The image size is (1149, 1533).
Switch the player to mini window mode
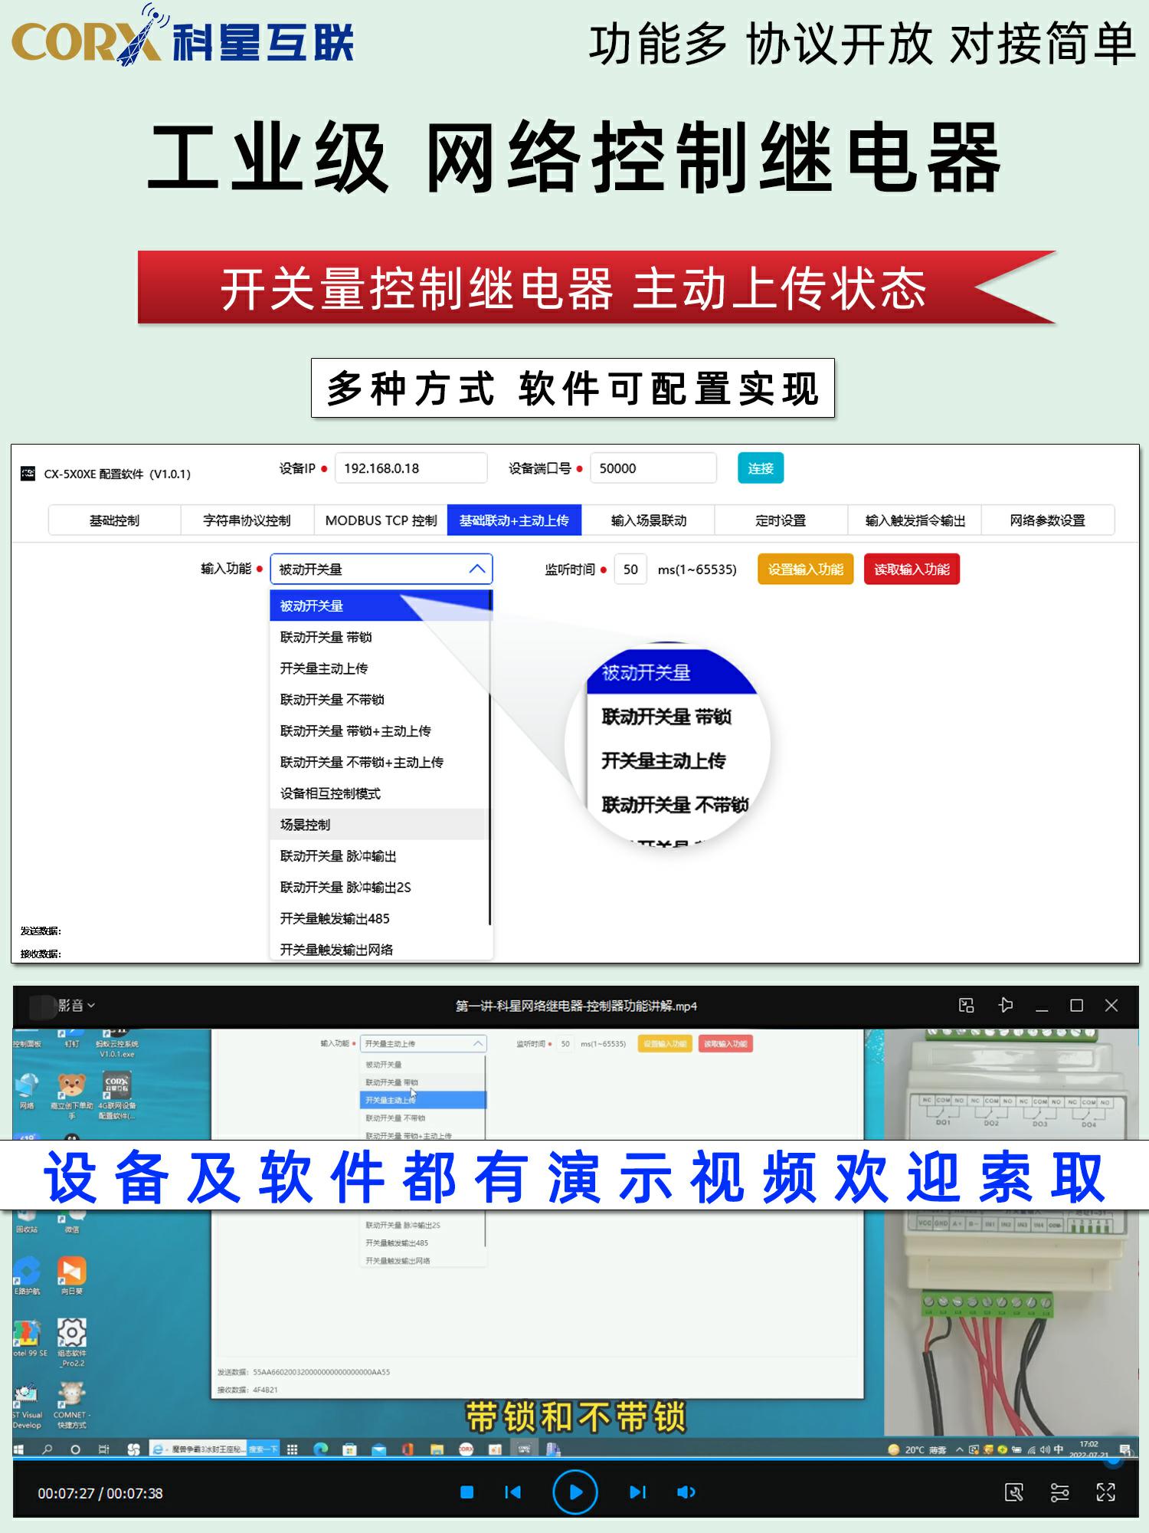[x=967, y=1005]
